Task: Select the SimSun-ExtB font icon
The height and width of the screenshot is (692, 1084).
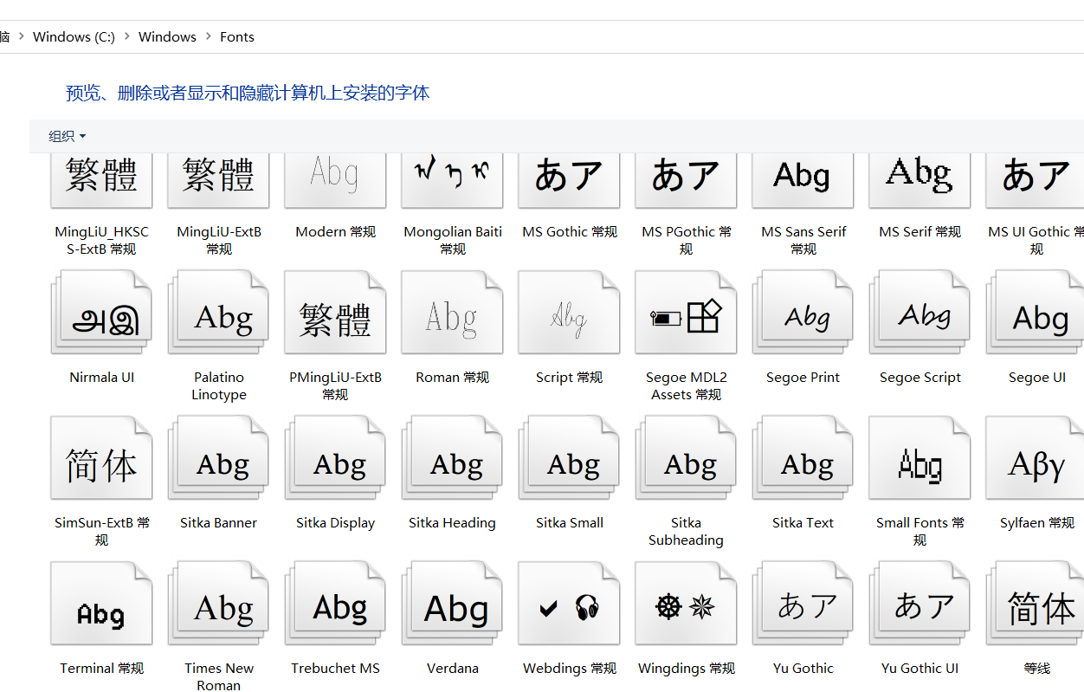Action: [x=101, y=457]
